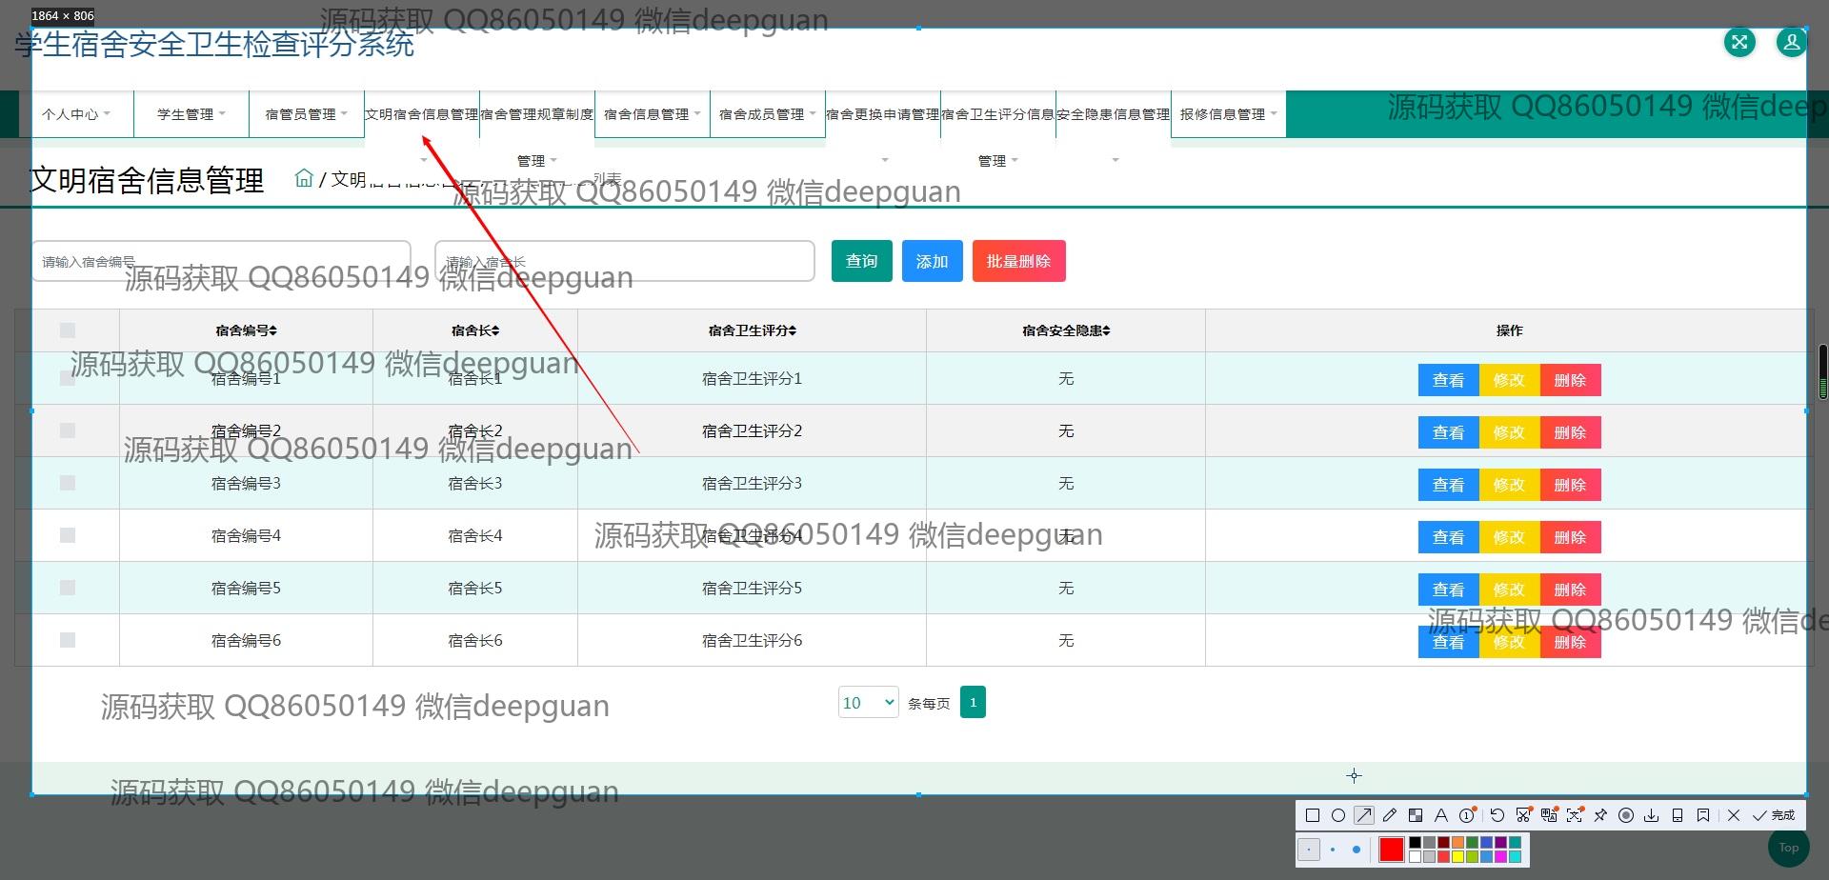This screenshot has height=880, width=1829.
Task: Open the 宿舍卫生评分信息 nav item
Action: click(998, 114)
